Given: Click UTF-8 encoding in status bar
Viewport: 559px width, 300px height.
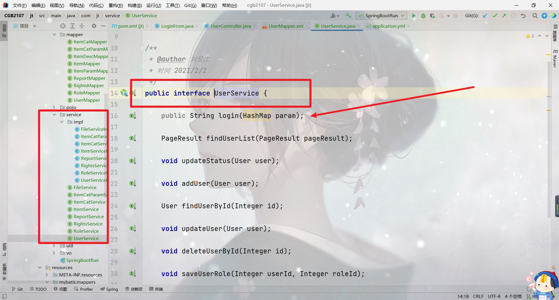Looking at the screenshot, I should (494, 296).
